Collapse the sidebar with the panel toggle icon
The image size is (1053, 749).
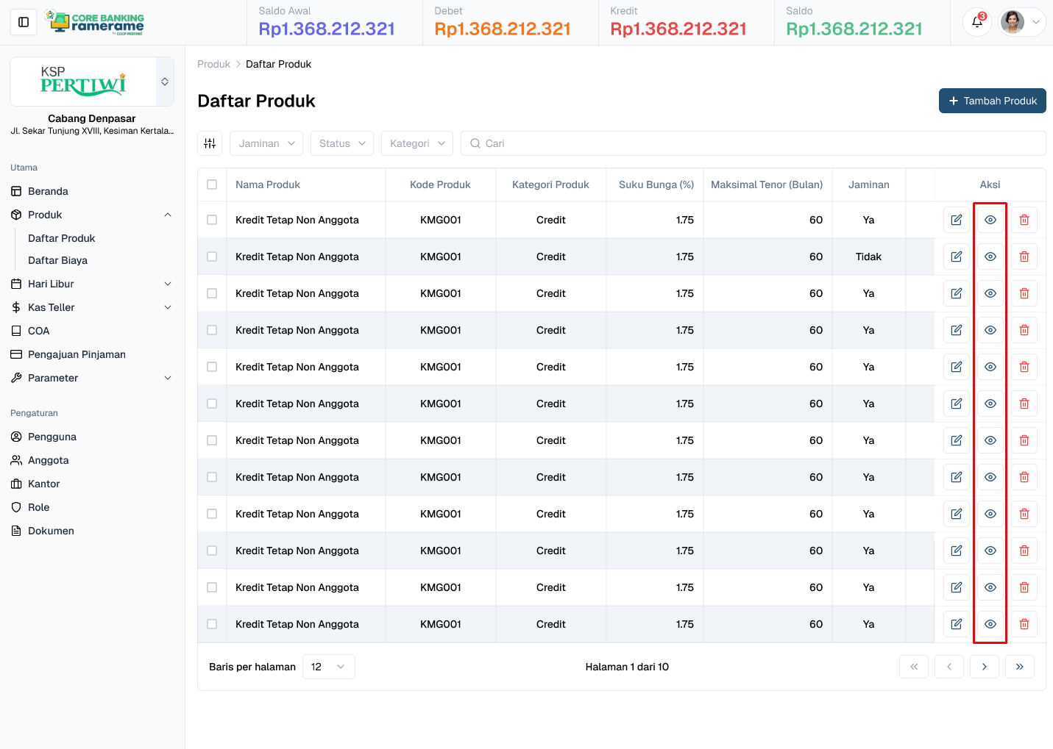coord(23,21)
